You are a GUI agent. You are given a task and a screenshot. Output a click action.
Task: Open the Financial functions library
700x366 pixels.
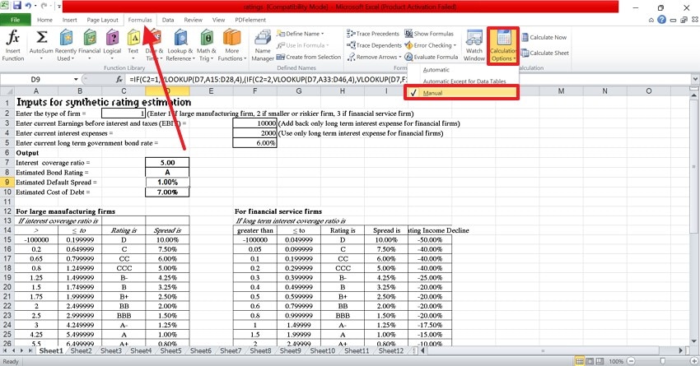[89, 45]
